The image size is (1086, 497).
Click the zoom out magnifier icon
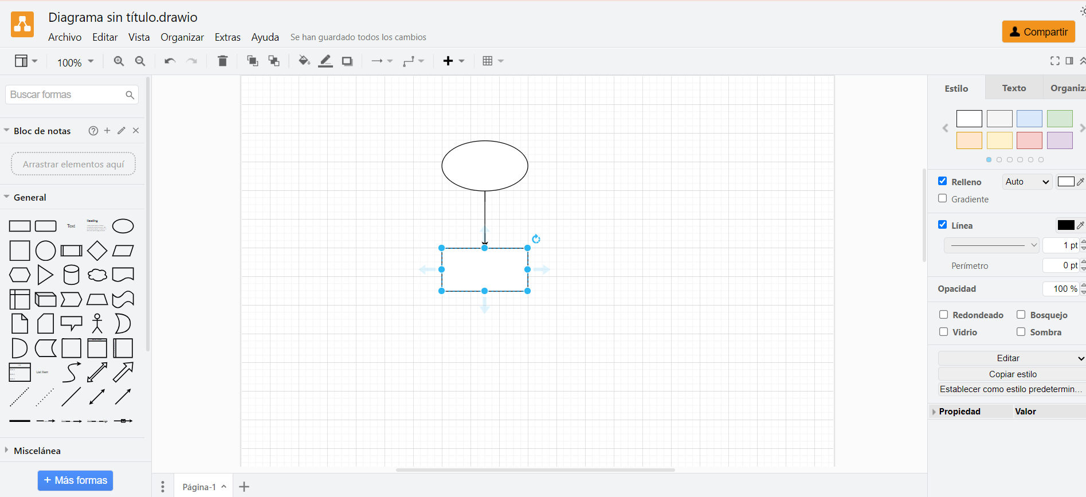click(x=140, y=61)
